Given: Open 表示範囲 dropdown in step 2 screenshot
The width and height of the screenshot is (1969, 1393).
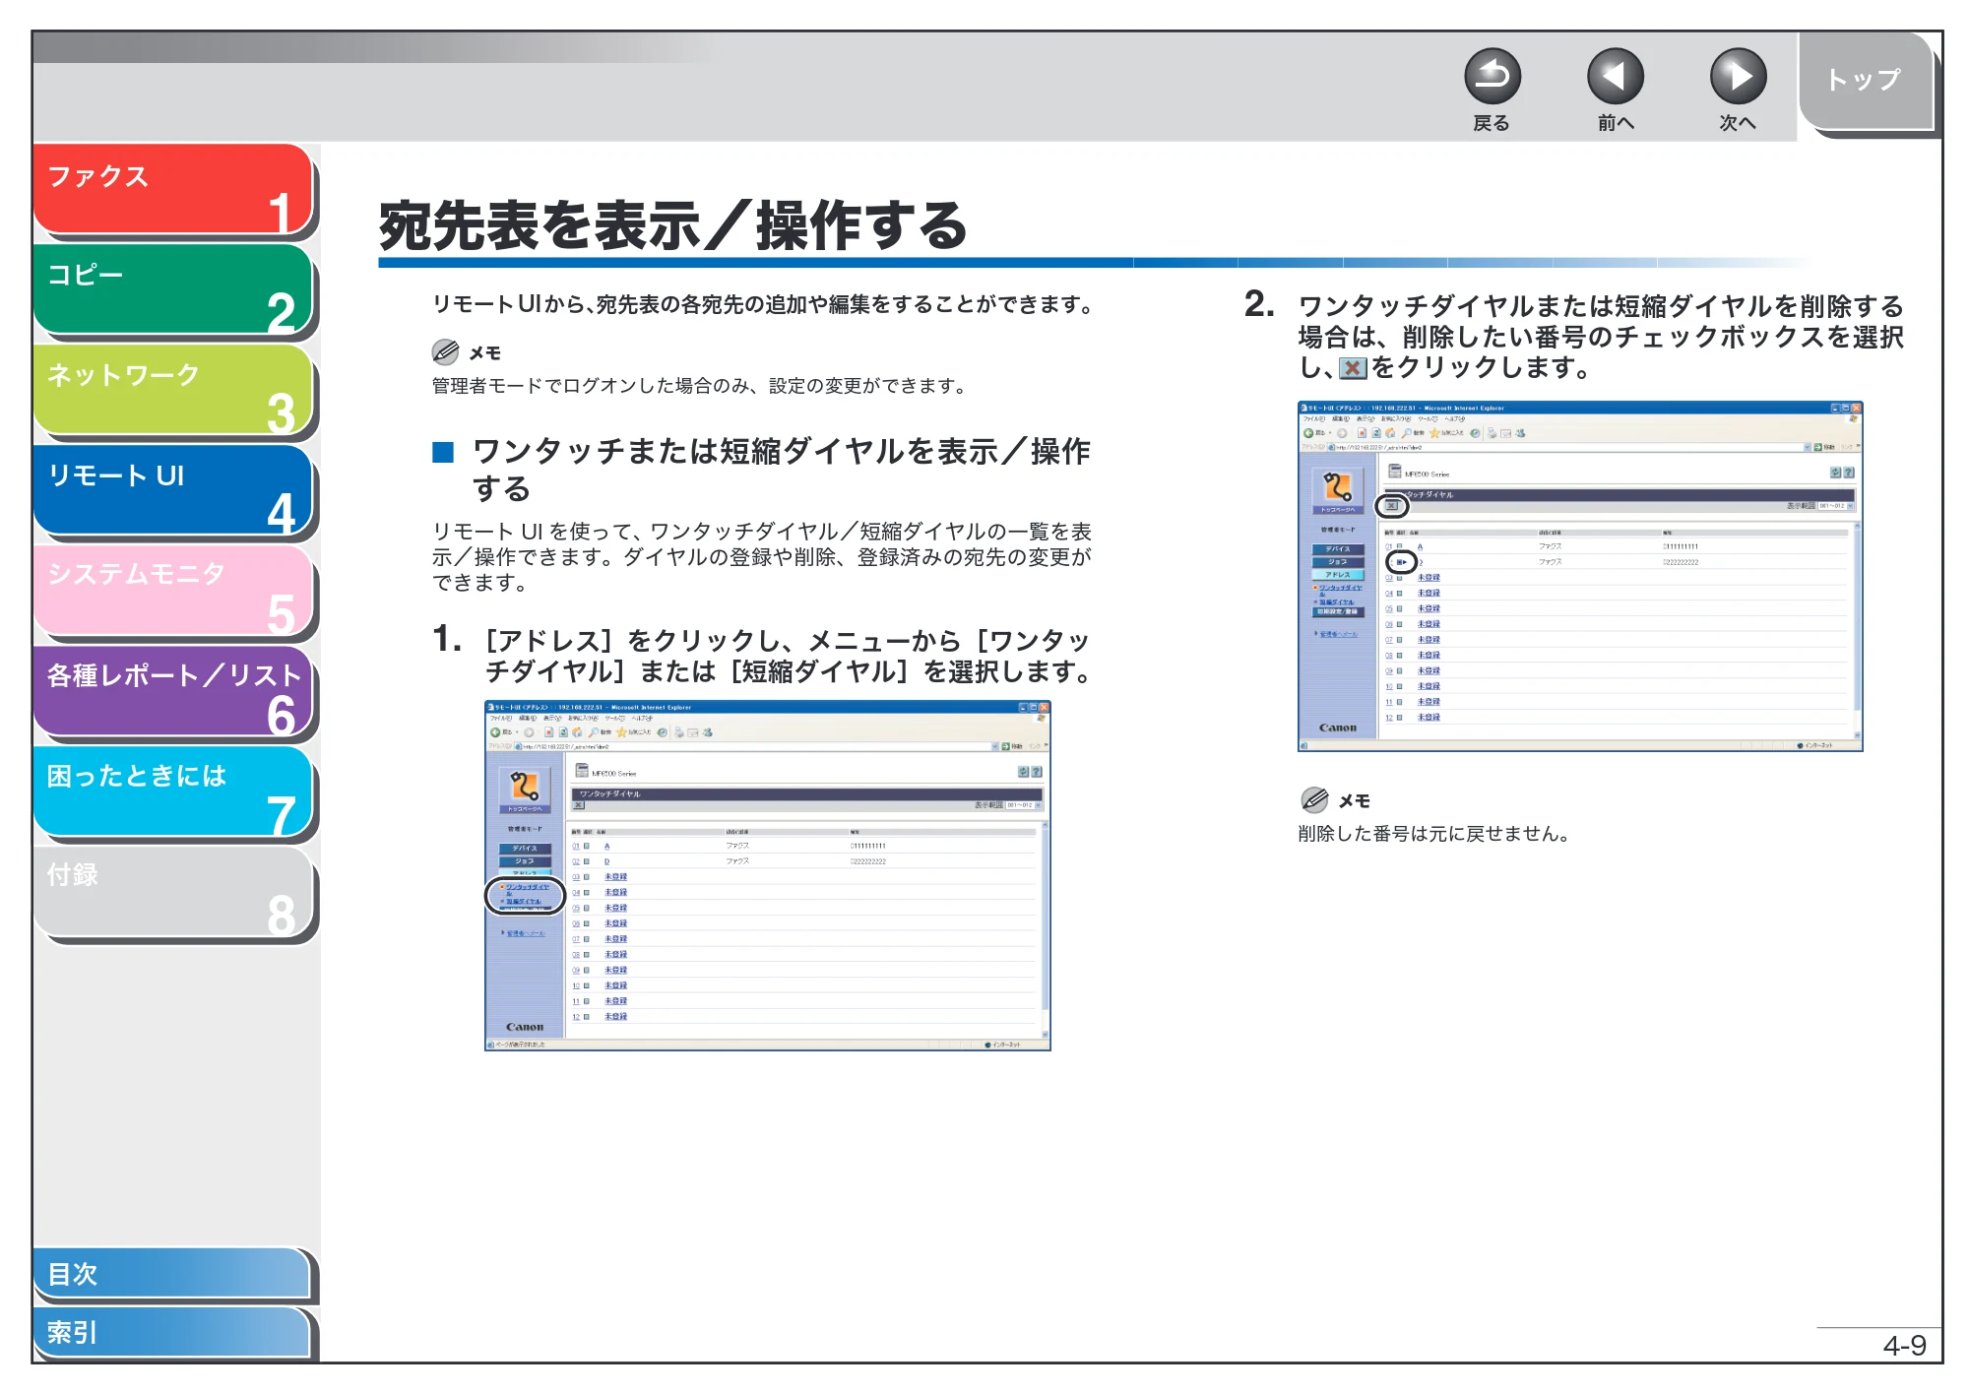Looking at the screenshot, I should tap(1837, 506).
